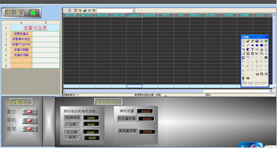The image size is (277, 148).
Task: Open the alarm toolbar combo box dropdown
Action: pos(134,10)
